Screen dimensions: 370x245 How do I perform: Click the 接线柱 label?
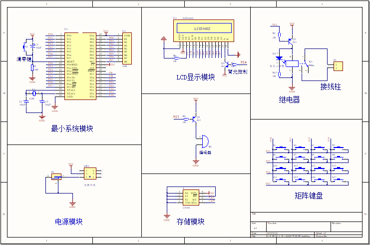pyautogui.click(x=331, y=86)
